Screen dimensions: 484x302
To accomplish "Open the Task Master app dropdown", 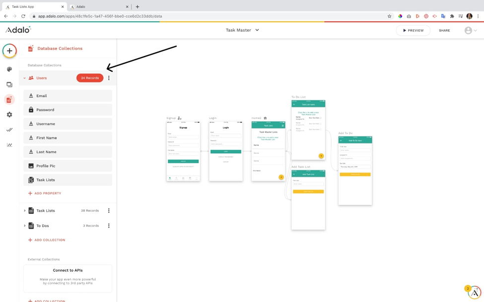I will coord(242,30).
